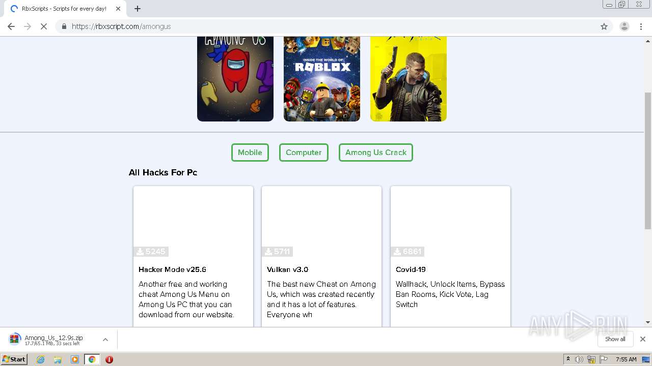The height and width of the screenshot is (366, 652).
Task: Open the Vulkan v3.0 title
Action: [x=287, y=269]
